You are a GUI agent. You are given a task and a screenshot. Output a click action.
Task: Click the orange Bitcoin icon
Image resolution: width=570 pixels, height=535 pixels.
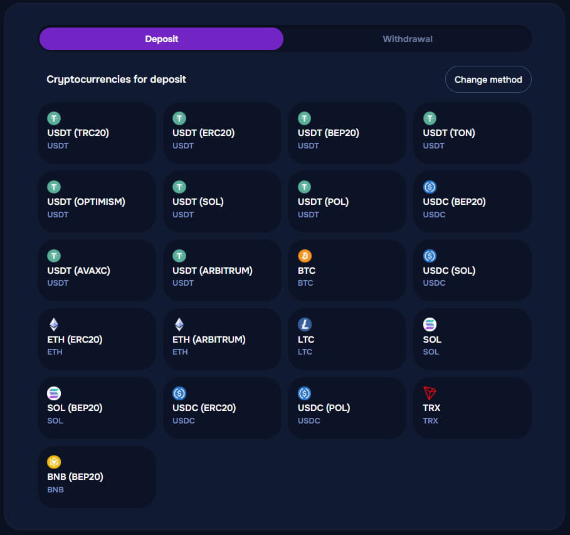pos(305,256)
